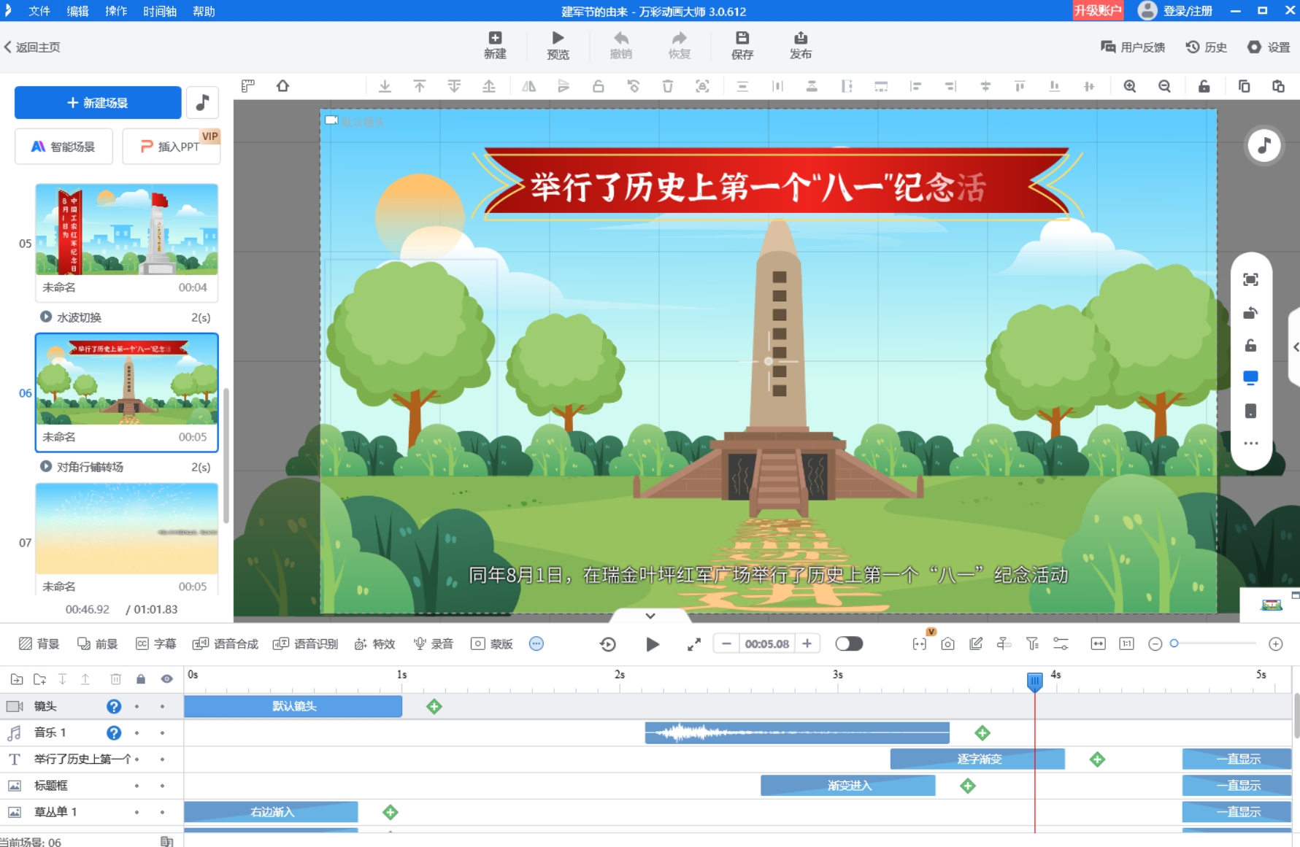Click the 插入PPT button
1300x847 pixels.
(x=171, y=147)
